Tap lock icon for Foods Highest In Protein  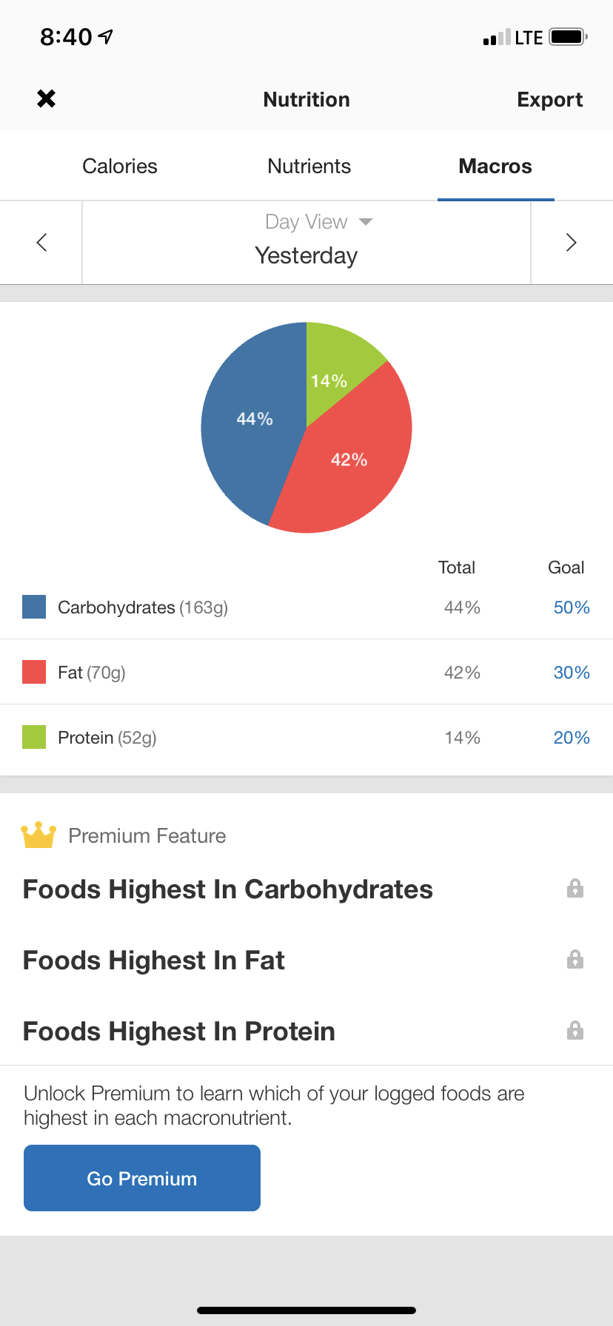[x=575, y=1031]
